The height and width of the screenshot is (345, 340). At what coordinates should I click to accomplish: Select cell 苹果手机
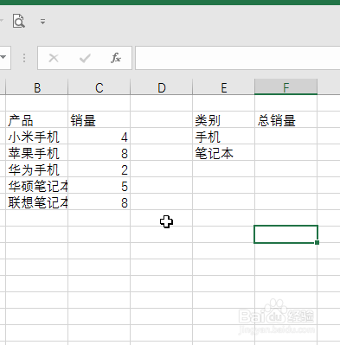(37, 153)
